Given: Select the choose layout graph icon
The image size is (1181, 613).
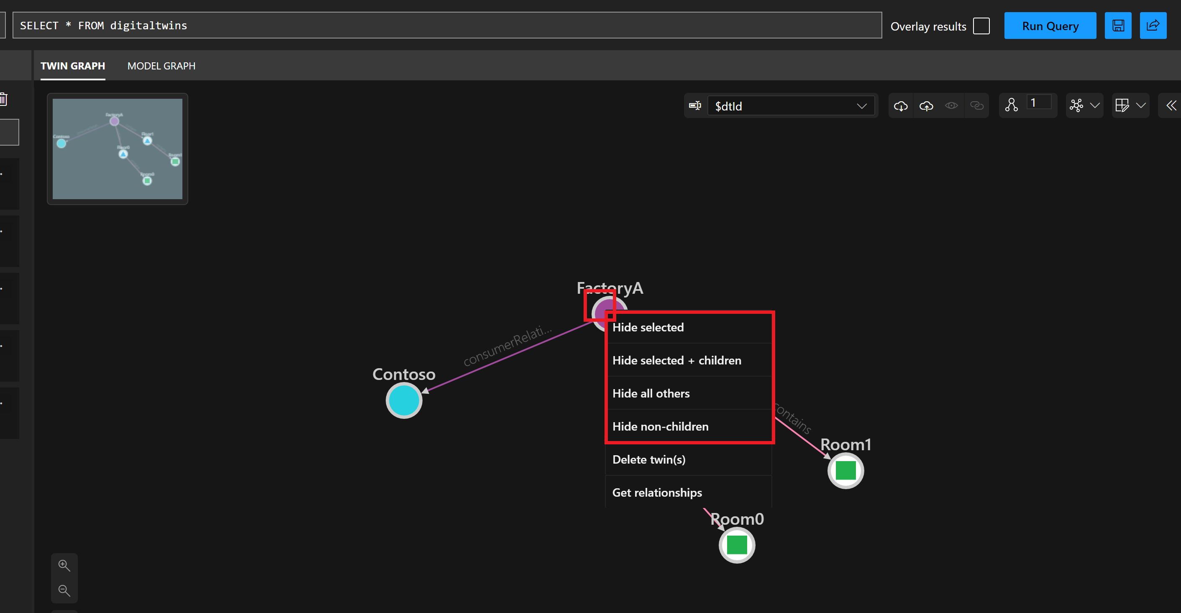Looking at the screenshot, I should pos(1077,105).
